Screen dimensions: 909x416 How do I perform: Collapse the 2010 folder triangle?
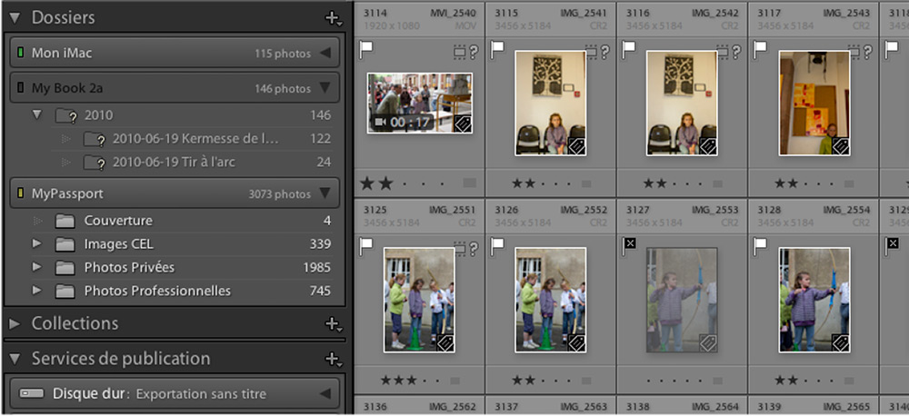[38, 114]
